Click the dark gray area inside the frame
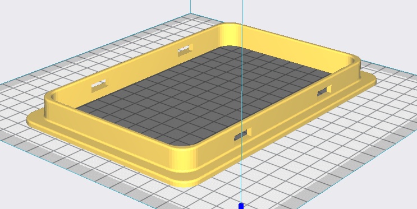 [202, 96]
